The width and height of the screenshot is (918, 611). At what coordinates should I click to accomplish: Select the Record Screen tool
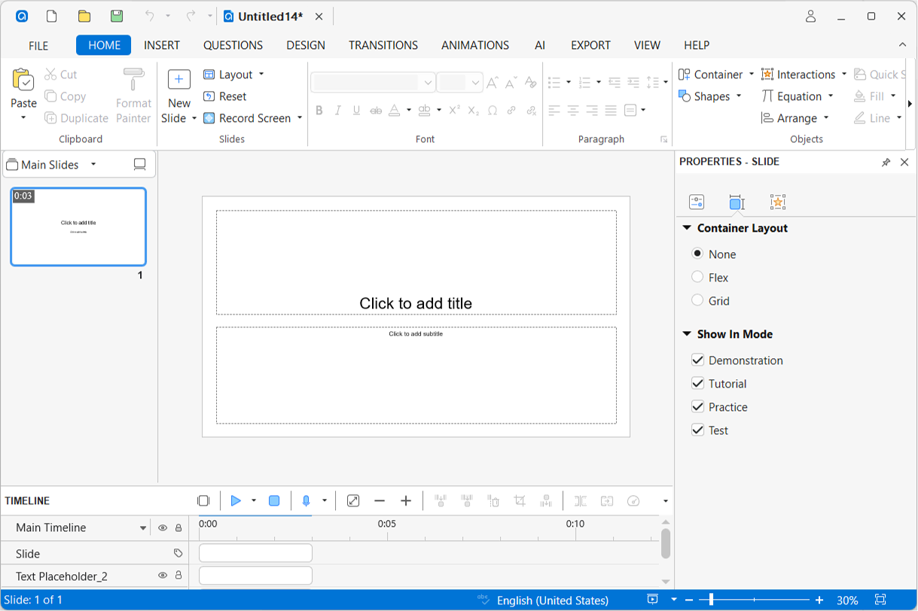coord(249,118)
